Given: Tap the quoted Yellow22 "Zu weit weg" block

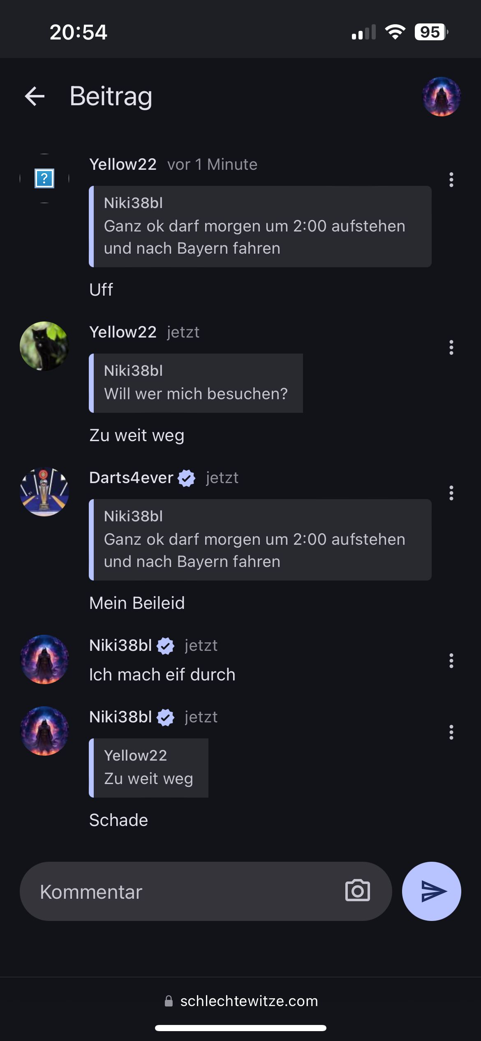Looking at the screenshot, I should [149, 768].
